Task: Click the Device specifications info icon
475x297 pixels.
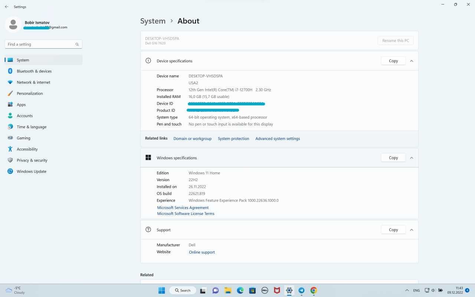Action: [x=148, y=61]
